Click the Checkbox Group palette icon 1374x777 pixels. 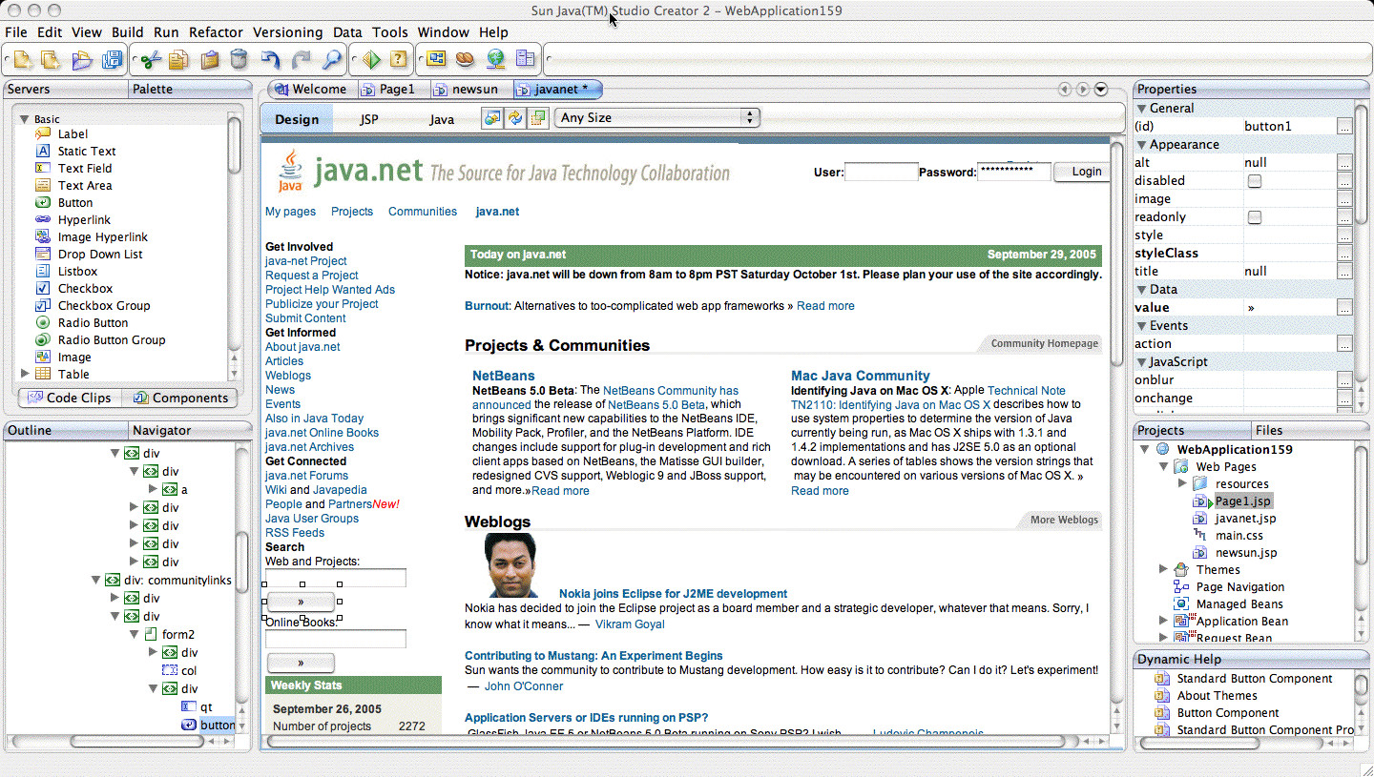coord(42,305)
